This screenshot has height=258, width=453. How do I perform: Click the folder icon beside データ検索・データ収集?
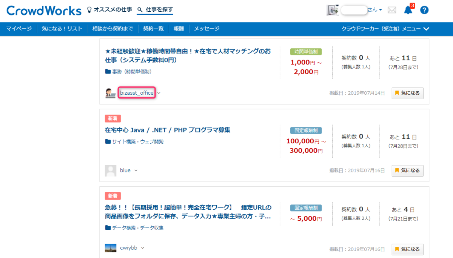[108, 228]
